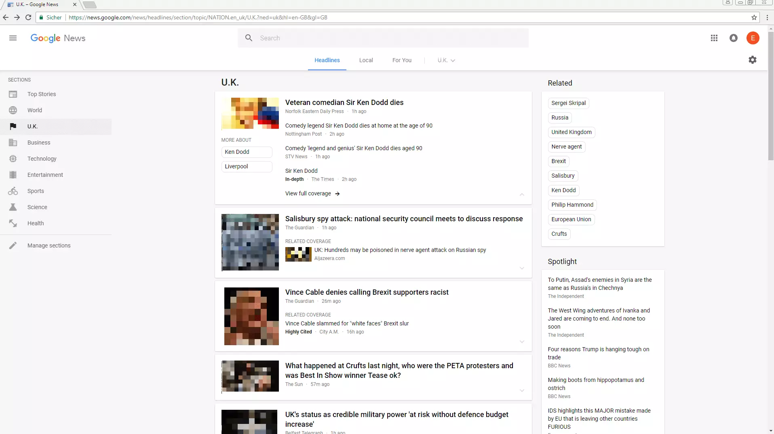Click the search magnifier icon
This screenshot has height=434, width=774.
249,38
